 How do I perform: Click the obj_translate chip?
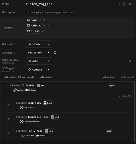(27, 136)
